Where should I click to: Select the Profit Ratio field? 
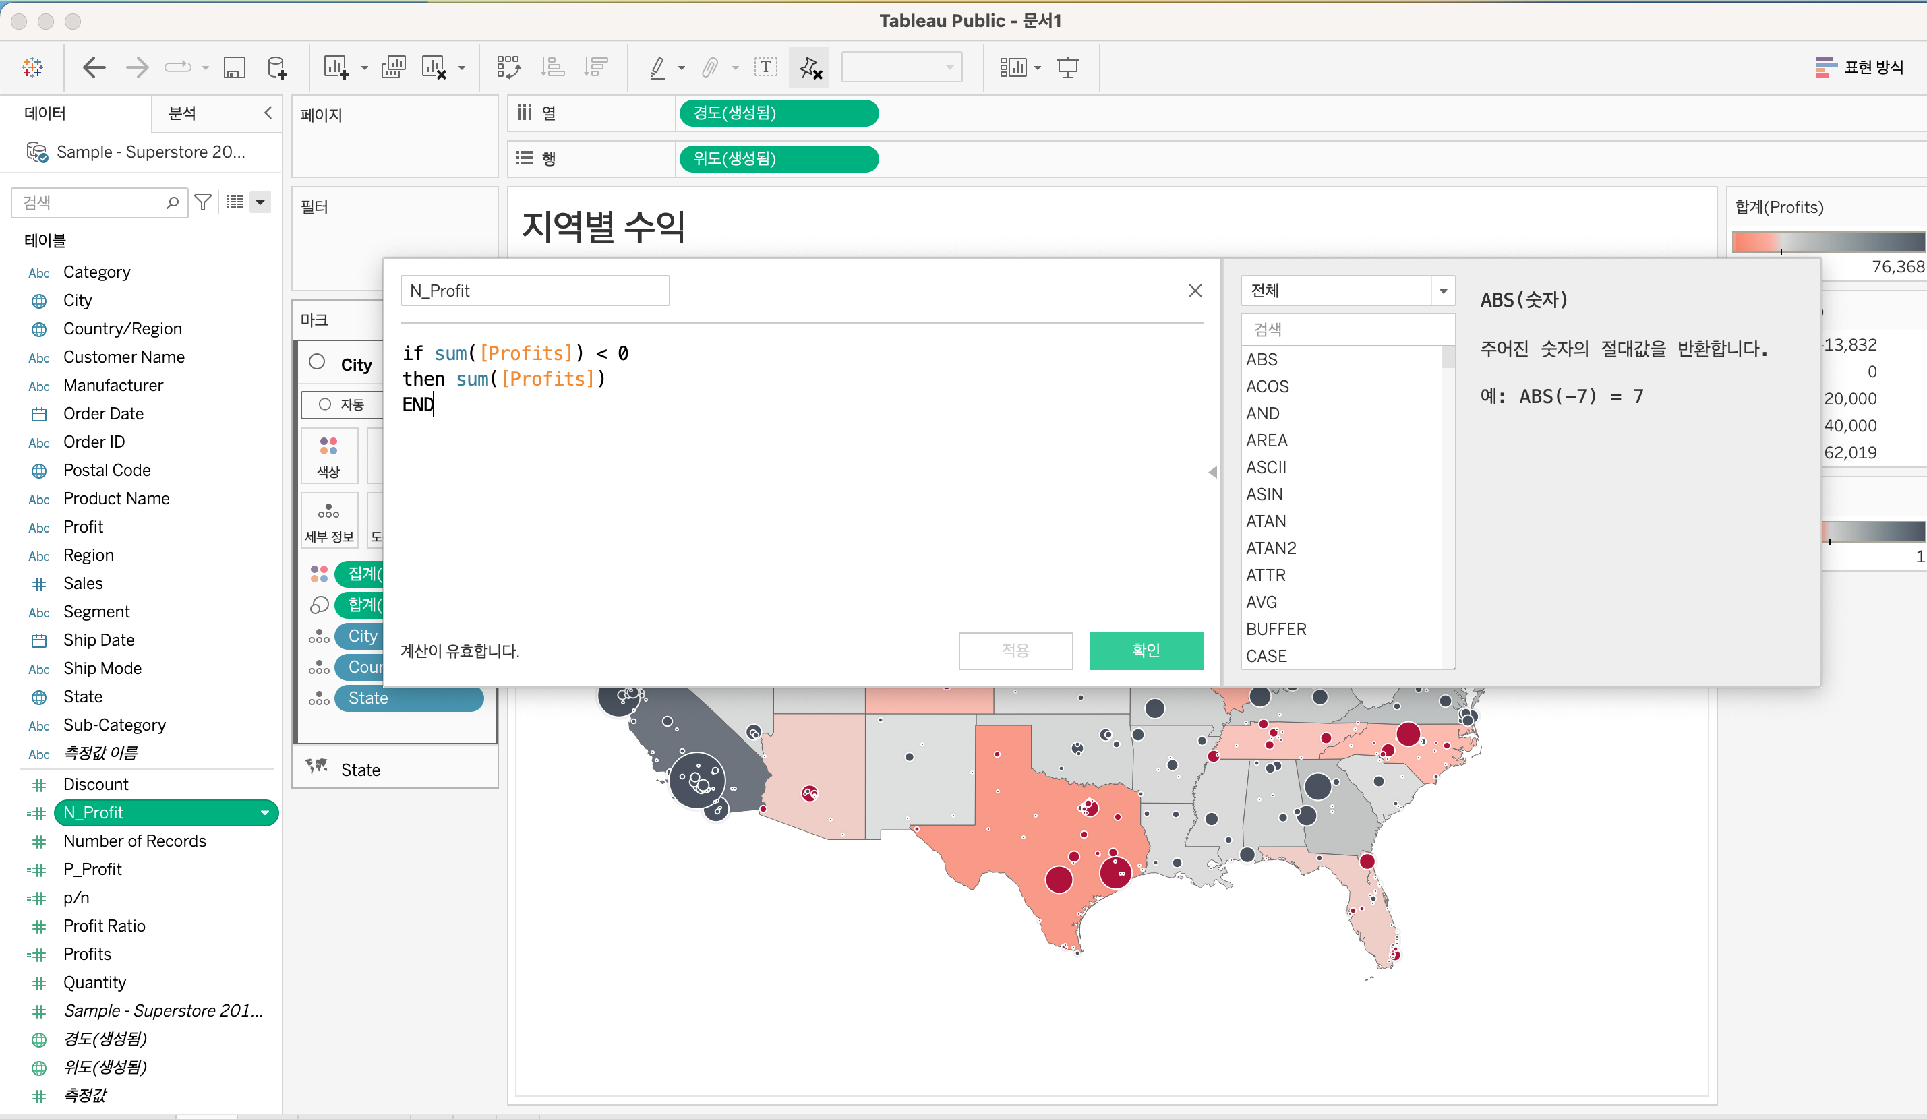tap(104, 926)
